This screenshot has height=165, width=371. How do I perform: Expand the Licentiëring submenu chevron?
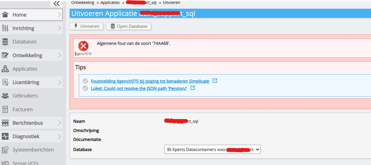pyautogui.click(x=59, y=82)
